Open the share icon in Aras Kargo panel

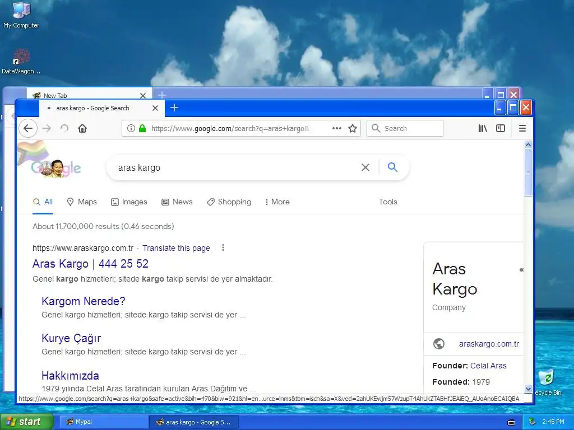click(x=521, y=270)
